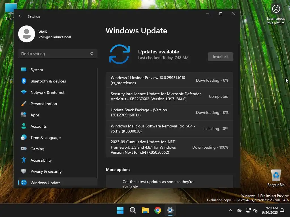This screenshot has height=217, width=290.
Task: Click 'Get the latest updates as soon' option
Action: (x=170, y=182)
